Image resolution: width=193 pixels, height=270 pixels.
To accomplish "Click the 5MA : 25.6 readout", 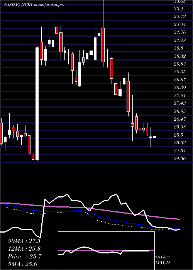I will pyautogui.click(x=22, y=264).
